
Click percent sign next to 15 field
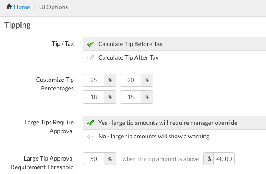point(147,97)
